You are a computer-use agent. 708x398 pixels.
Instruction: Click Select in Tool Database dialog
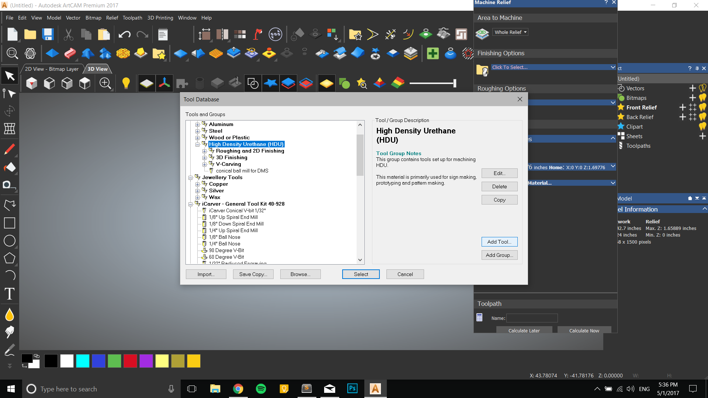361,274
